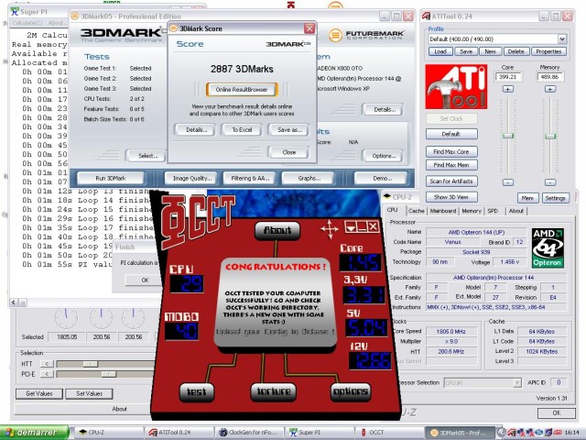Open the demarrer Start button
Viewport: 586px width, 440px height.
(35, 433)
